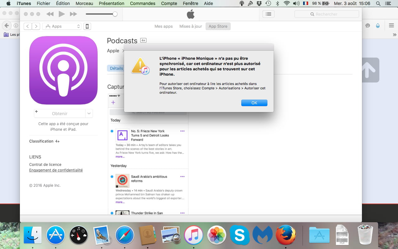
Task: Open Preview from the Dock
Action: [171, 235]
